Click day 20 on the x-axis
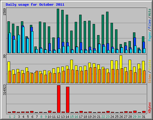 click(x=94, y=117)
